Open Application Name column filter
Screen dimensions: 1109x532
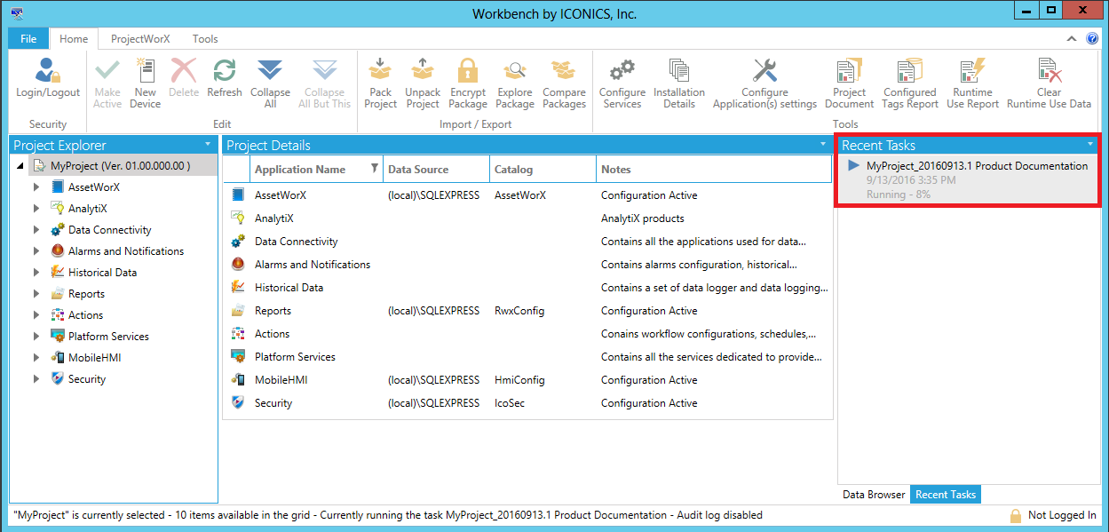[x=374, y=169]
